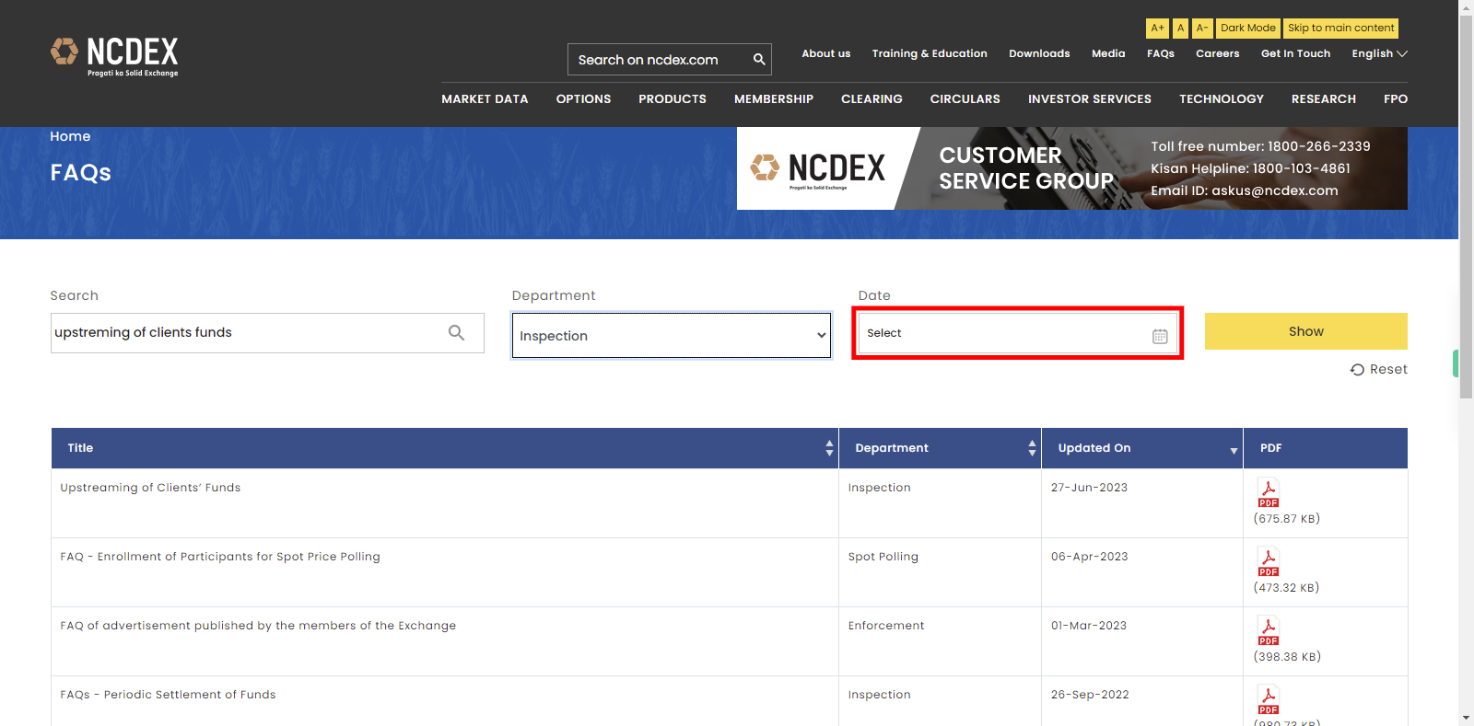Click Skip to main content
1474x726 pixels.
coord(1340,29)
